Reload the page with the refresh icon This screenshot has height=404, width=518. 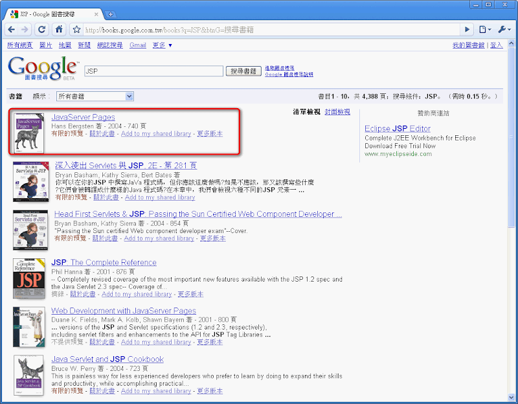click(x=41, y=29)
